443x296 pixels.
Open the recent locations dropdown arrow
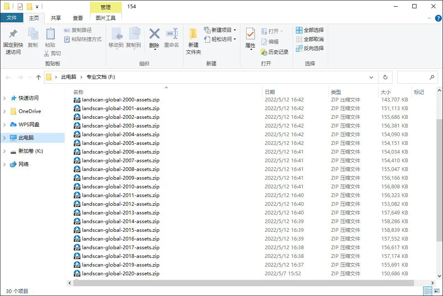[x=30, y=77]
